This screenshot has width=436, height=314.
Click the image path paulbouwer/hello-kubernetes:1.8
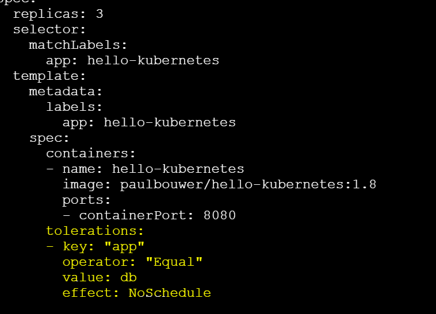pyautogui.click(x=248, y=184)
